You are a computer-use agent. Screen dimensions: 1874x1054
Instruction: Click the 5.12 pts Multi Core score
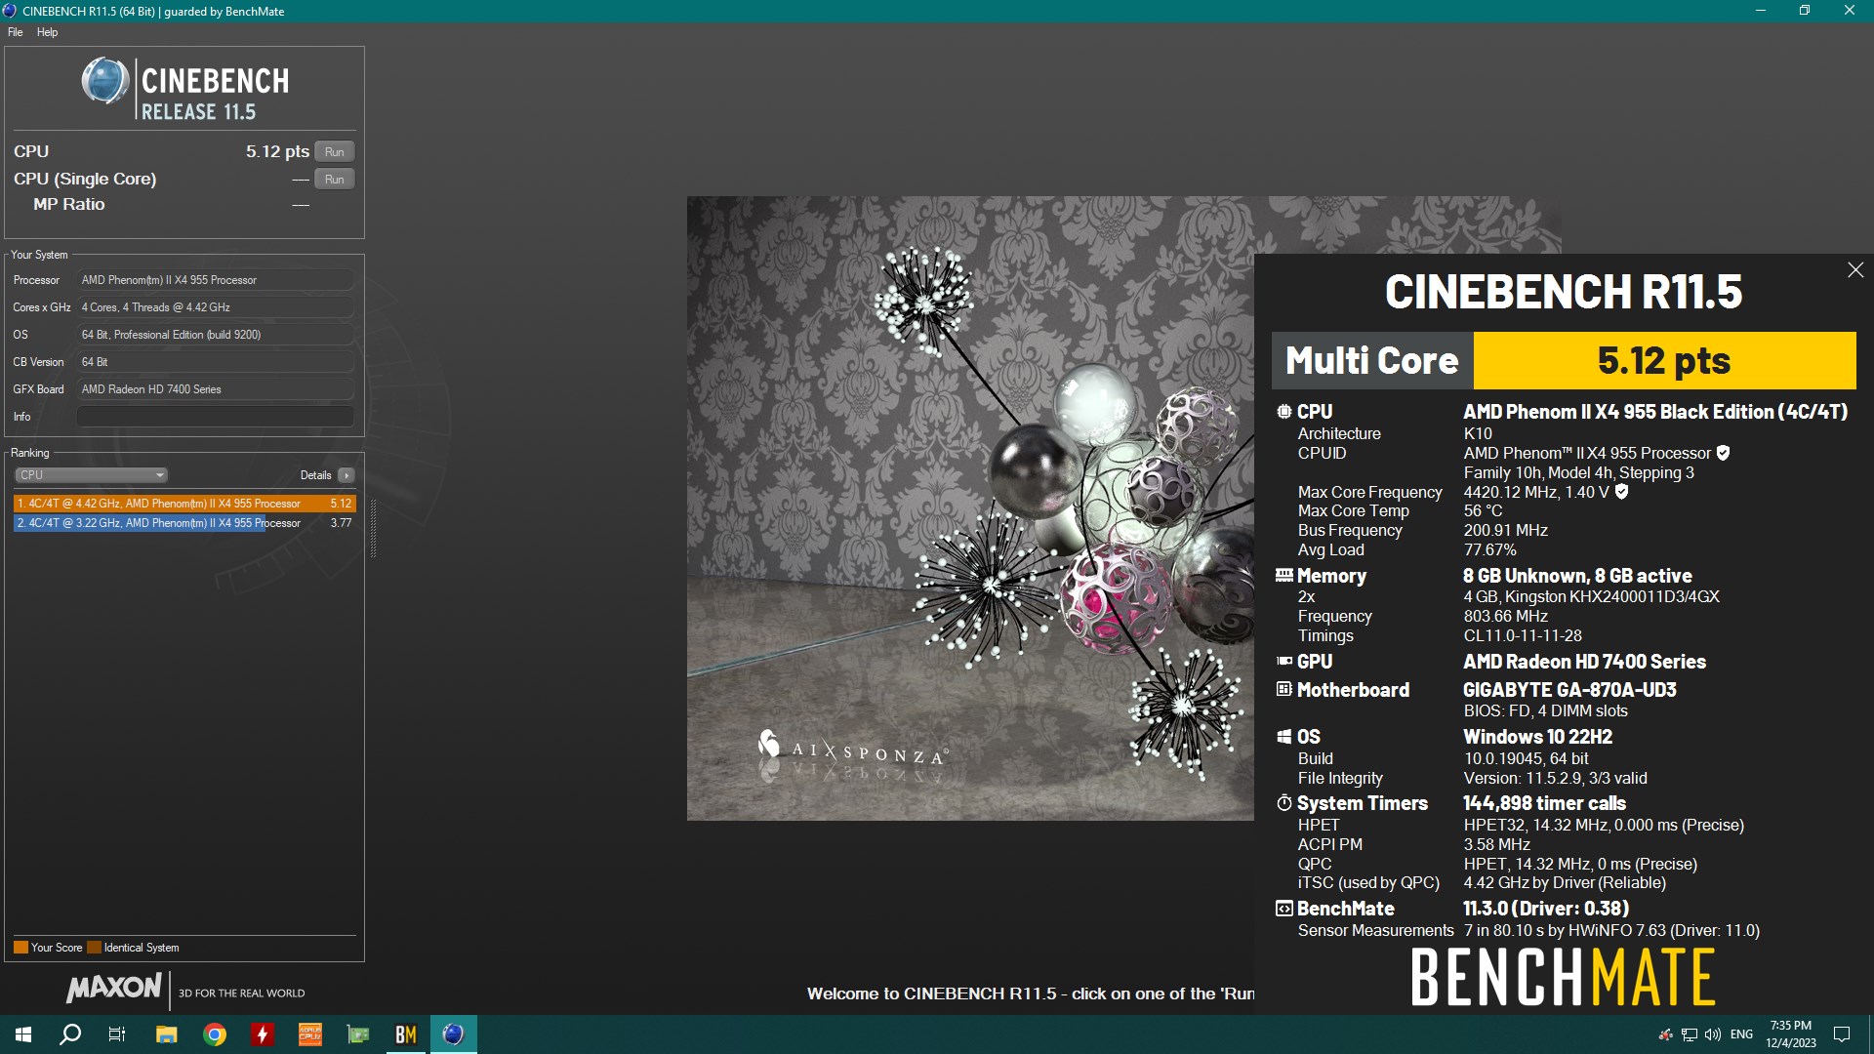tap(1664, 360)
